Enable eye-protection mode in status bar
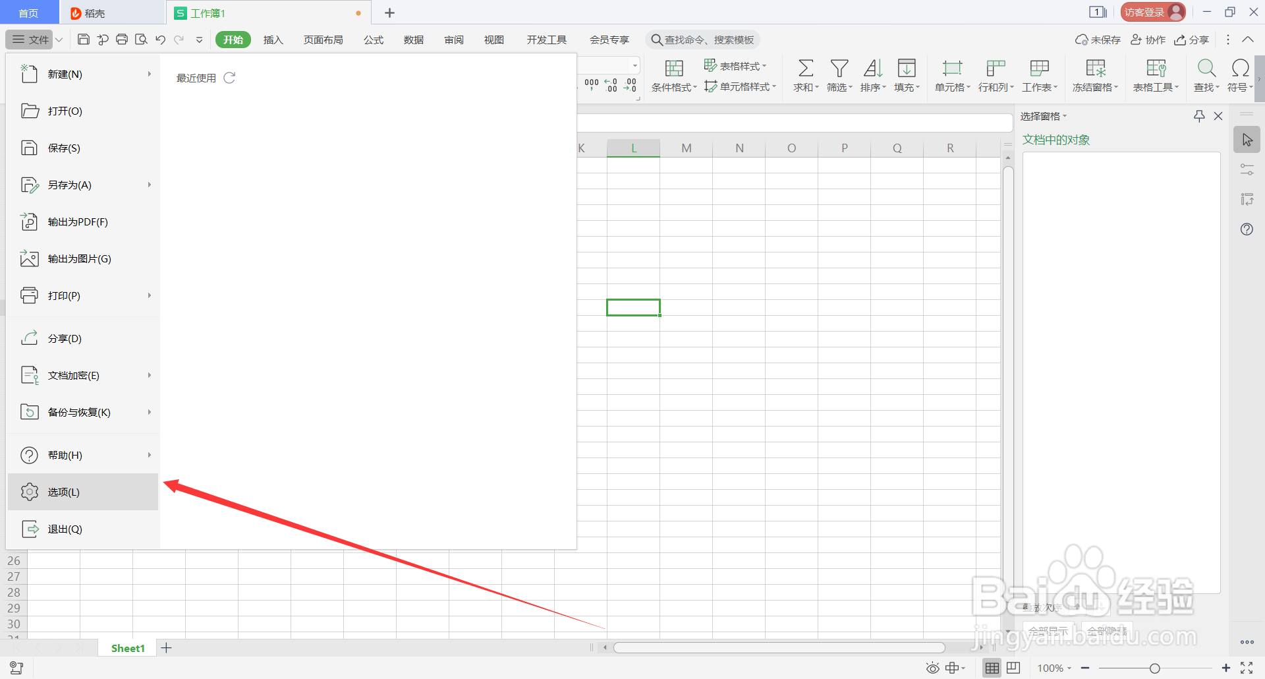 [932, 667]
